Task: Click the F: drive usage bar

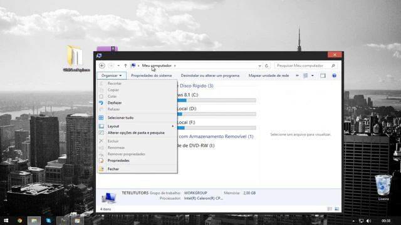Action: (x=217, y=127)
